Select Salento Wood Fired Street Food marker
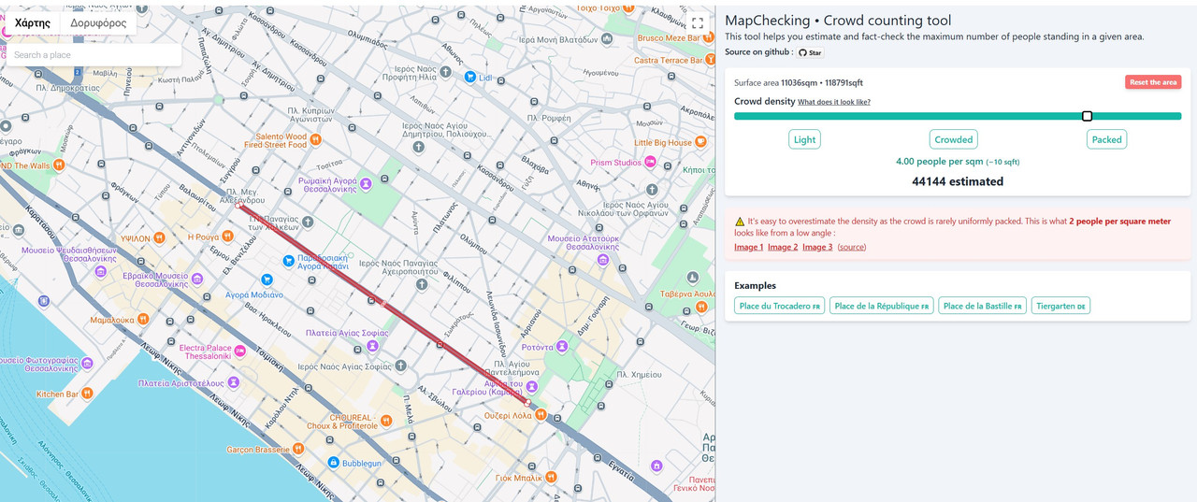The width and height of the screenshot is (1197, 502). click(316, 140)
